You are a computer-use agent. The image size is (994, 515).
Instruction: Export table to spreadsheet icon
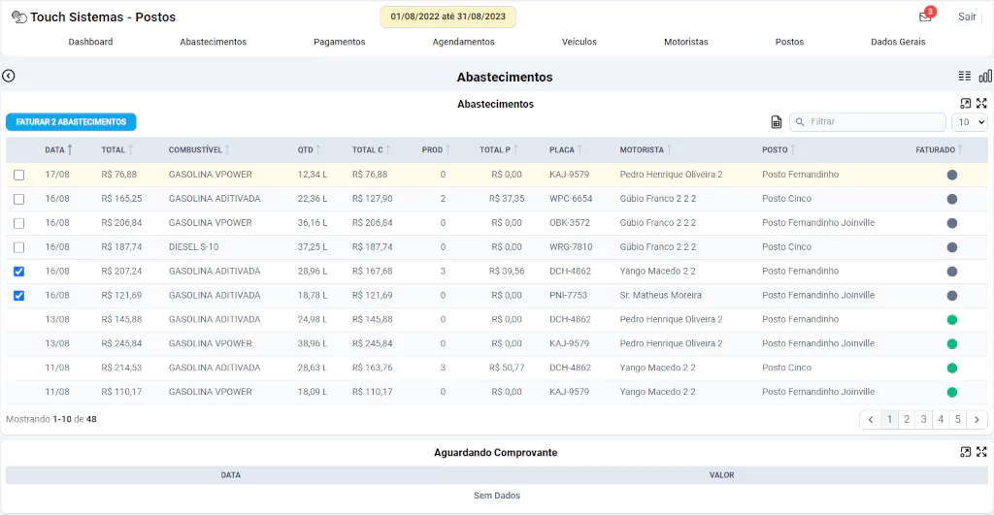point(776,122)
